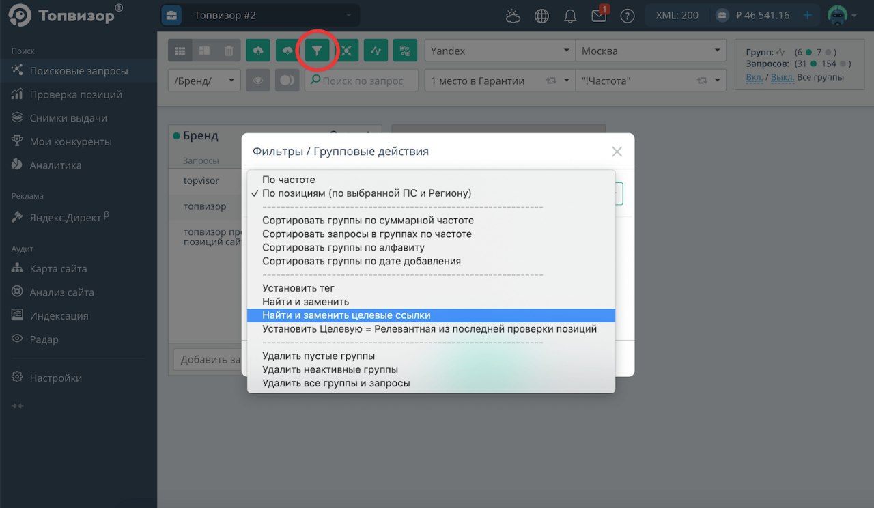
Task: Select "Сортировать группы по алфавиту"
Action: click(x=431, y=247)
